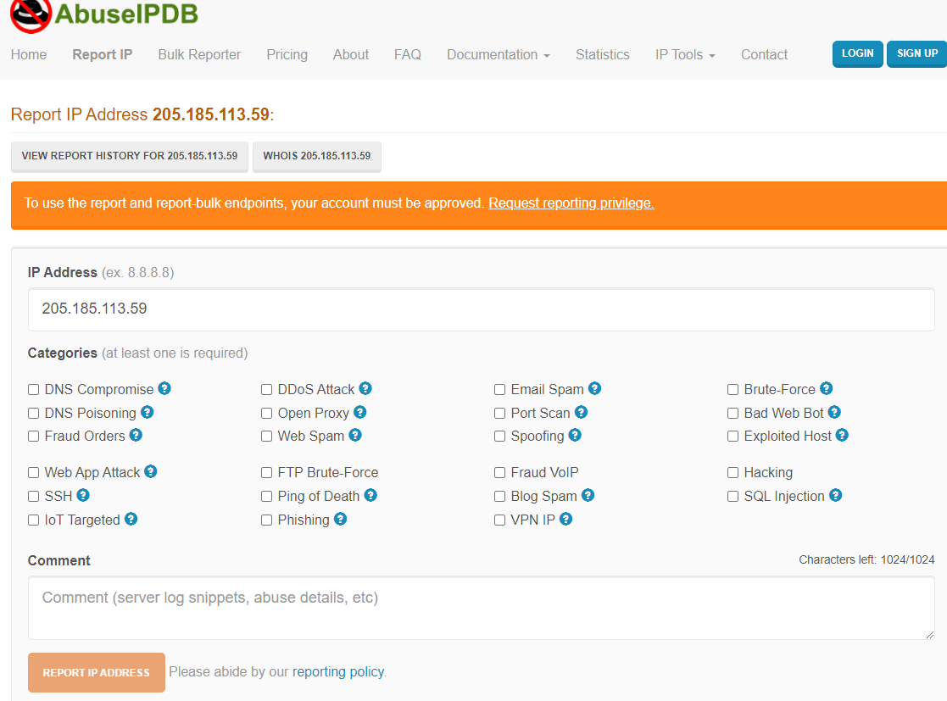Screen dimensions: 947x701
Task: Go to the Home page
Action: click(28, 54)
